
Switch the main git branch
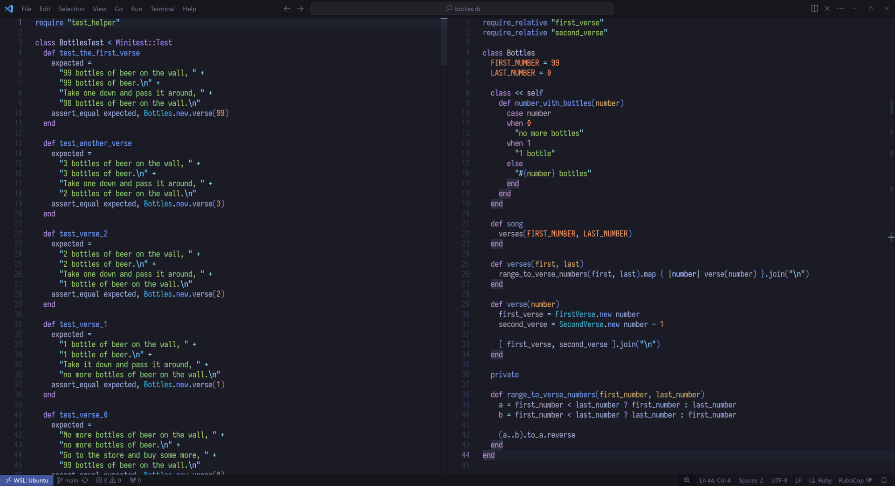tap(68, 480)
